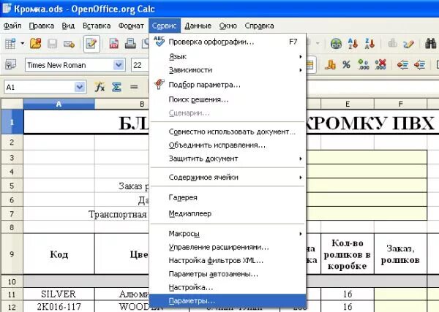The height and width of the screenshot is (312, 439).
Task: Open Медиаплеер from the menu
Action: [228, 213]
